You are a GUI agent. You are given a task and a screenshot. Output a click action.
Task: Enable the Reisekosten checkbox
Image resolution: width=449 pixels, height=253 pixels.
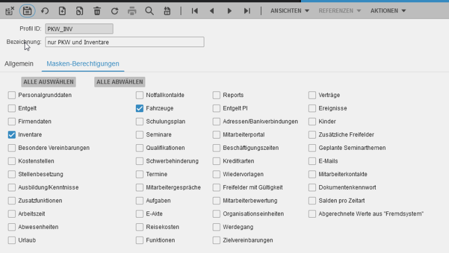tap(139, 227)
